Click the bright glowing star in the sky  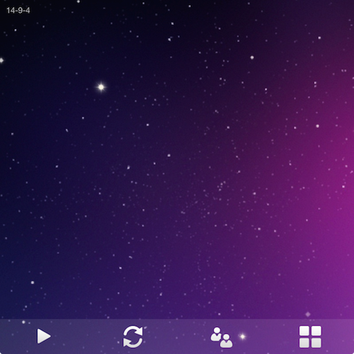(x=101, y=87)
